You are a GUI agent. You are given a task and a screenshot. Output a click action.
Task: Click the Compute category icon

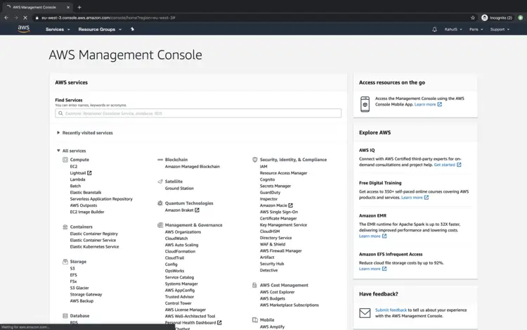pos(65,160)
